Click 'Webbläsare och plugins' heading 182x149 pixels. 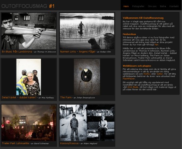(137, 66)
